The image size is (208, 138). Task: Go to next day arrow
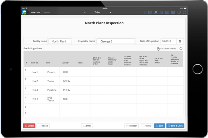coord(110,12)
